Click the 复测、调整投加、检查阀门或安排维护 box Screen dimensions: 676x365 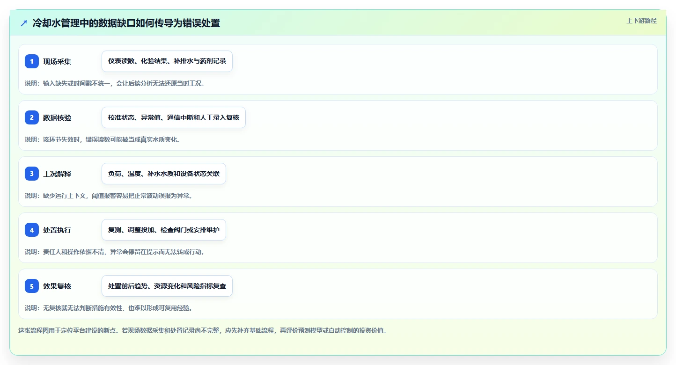[x=164, y=230]
